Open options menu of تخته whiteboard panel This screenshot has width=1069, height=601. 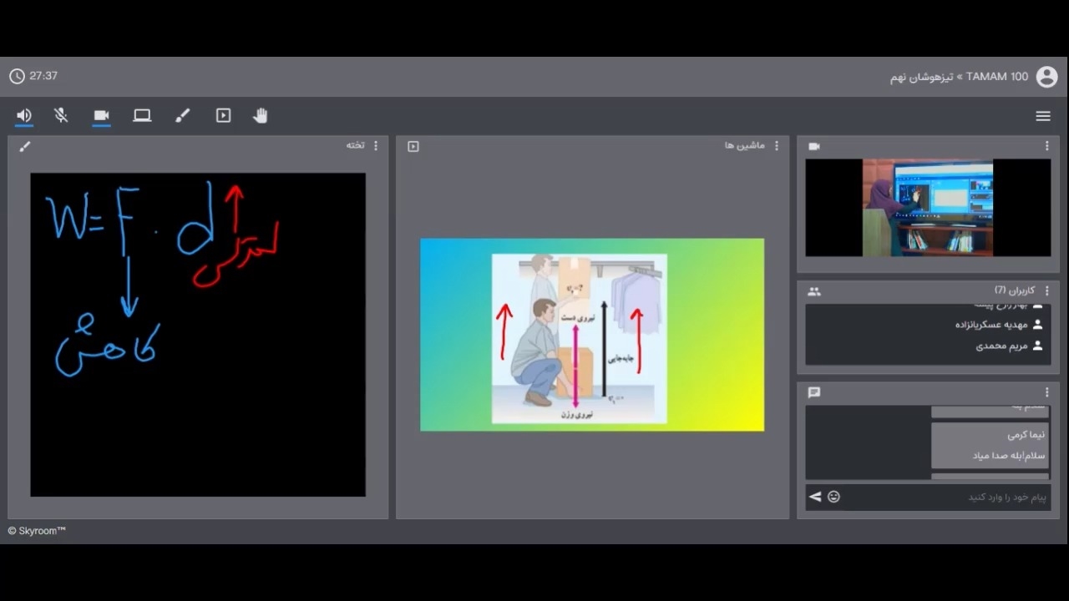tap(376, 146)
